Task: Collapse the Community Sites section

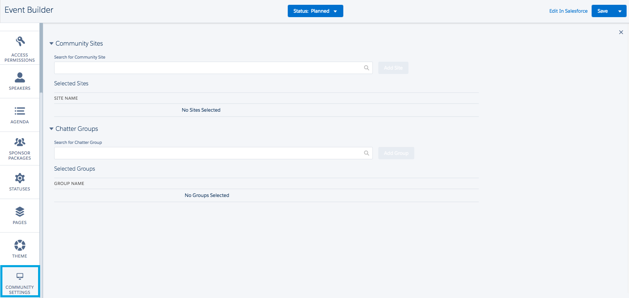Action: pos(51,44)
